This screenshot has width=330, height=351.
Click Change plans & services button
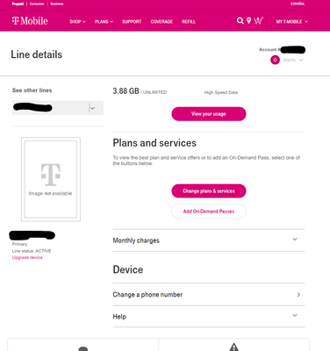209,191
